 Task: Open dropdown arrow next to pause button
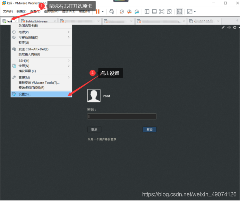(103, 12)
